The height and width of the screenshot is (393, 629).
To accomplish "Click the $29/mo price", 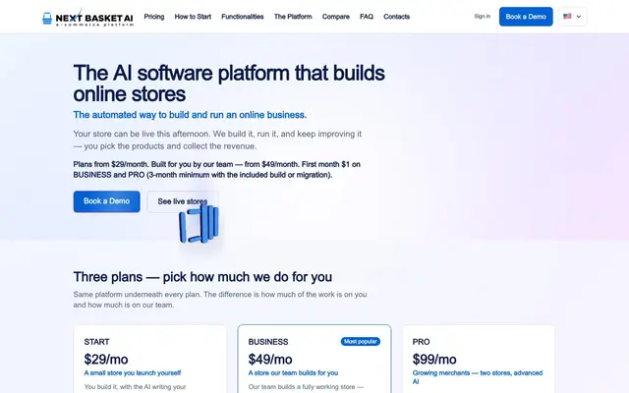I will 106,360.
